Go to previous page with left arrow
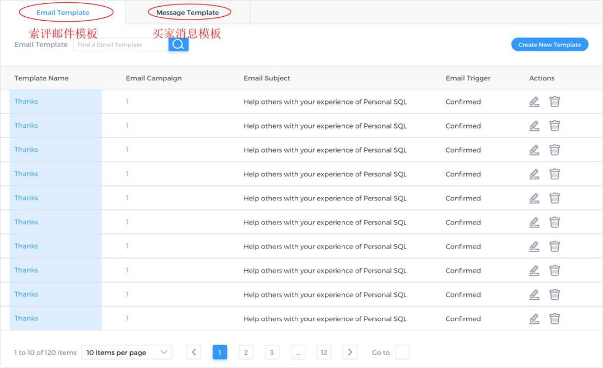The width and height of the screenshot is (603, 368). pos(194,352)
